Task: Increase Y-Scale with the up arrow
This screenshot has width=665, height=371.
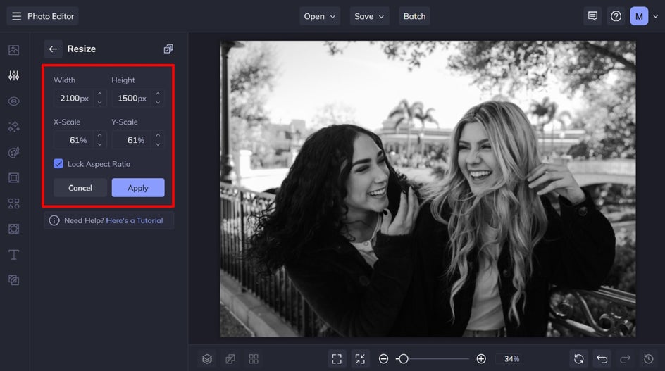Action: coord(158,136)
